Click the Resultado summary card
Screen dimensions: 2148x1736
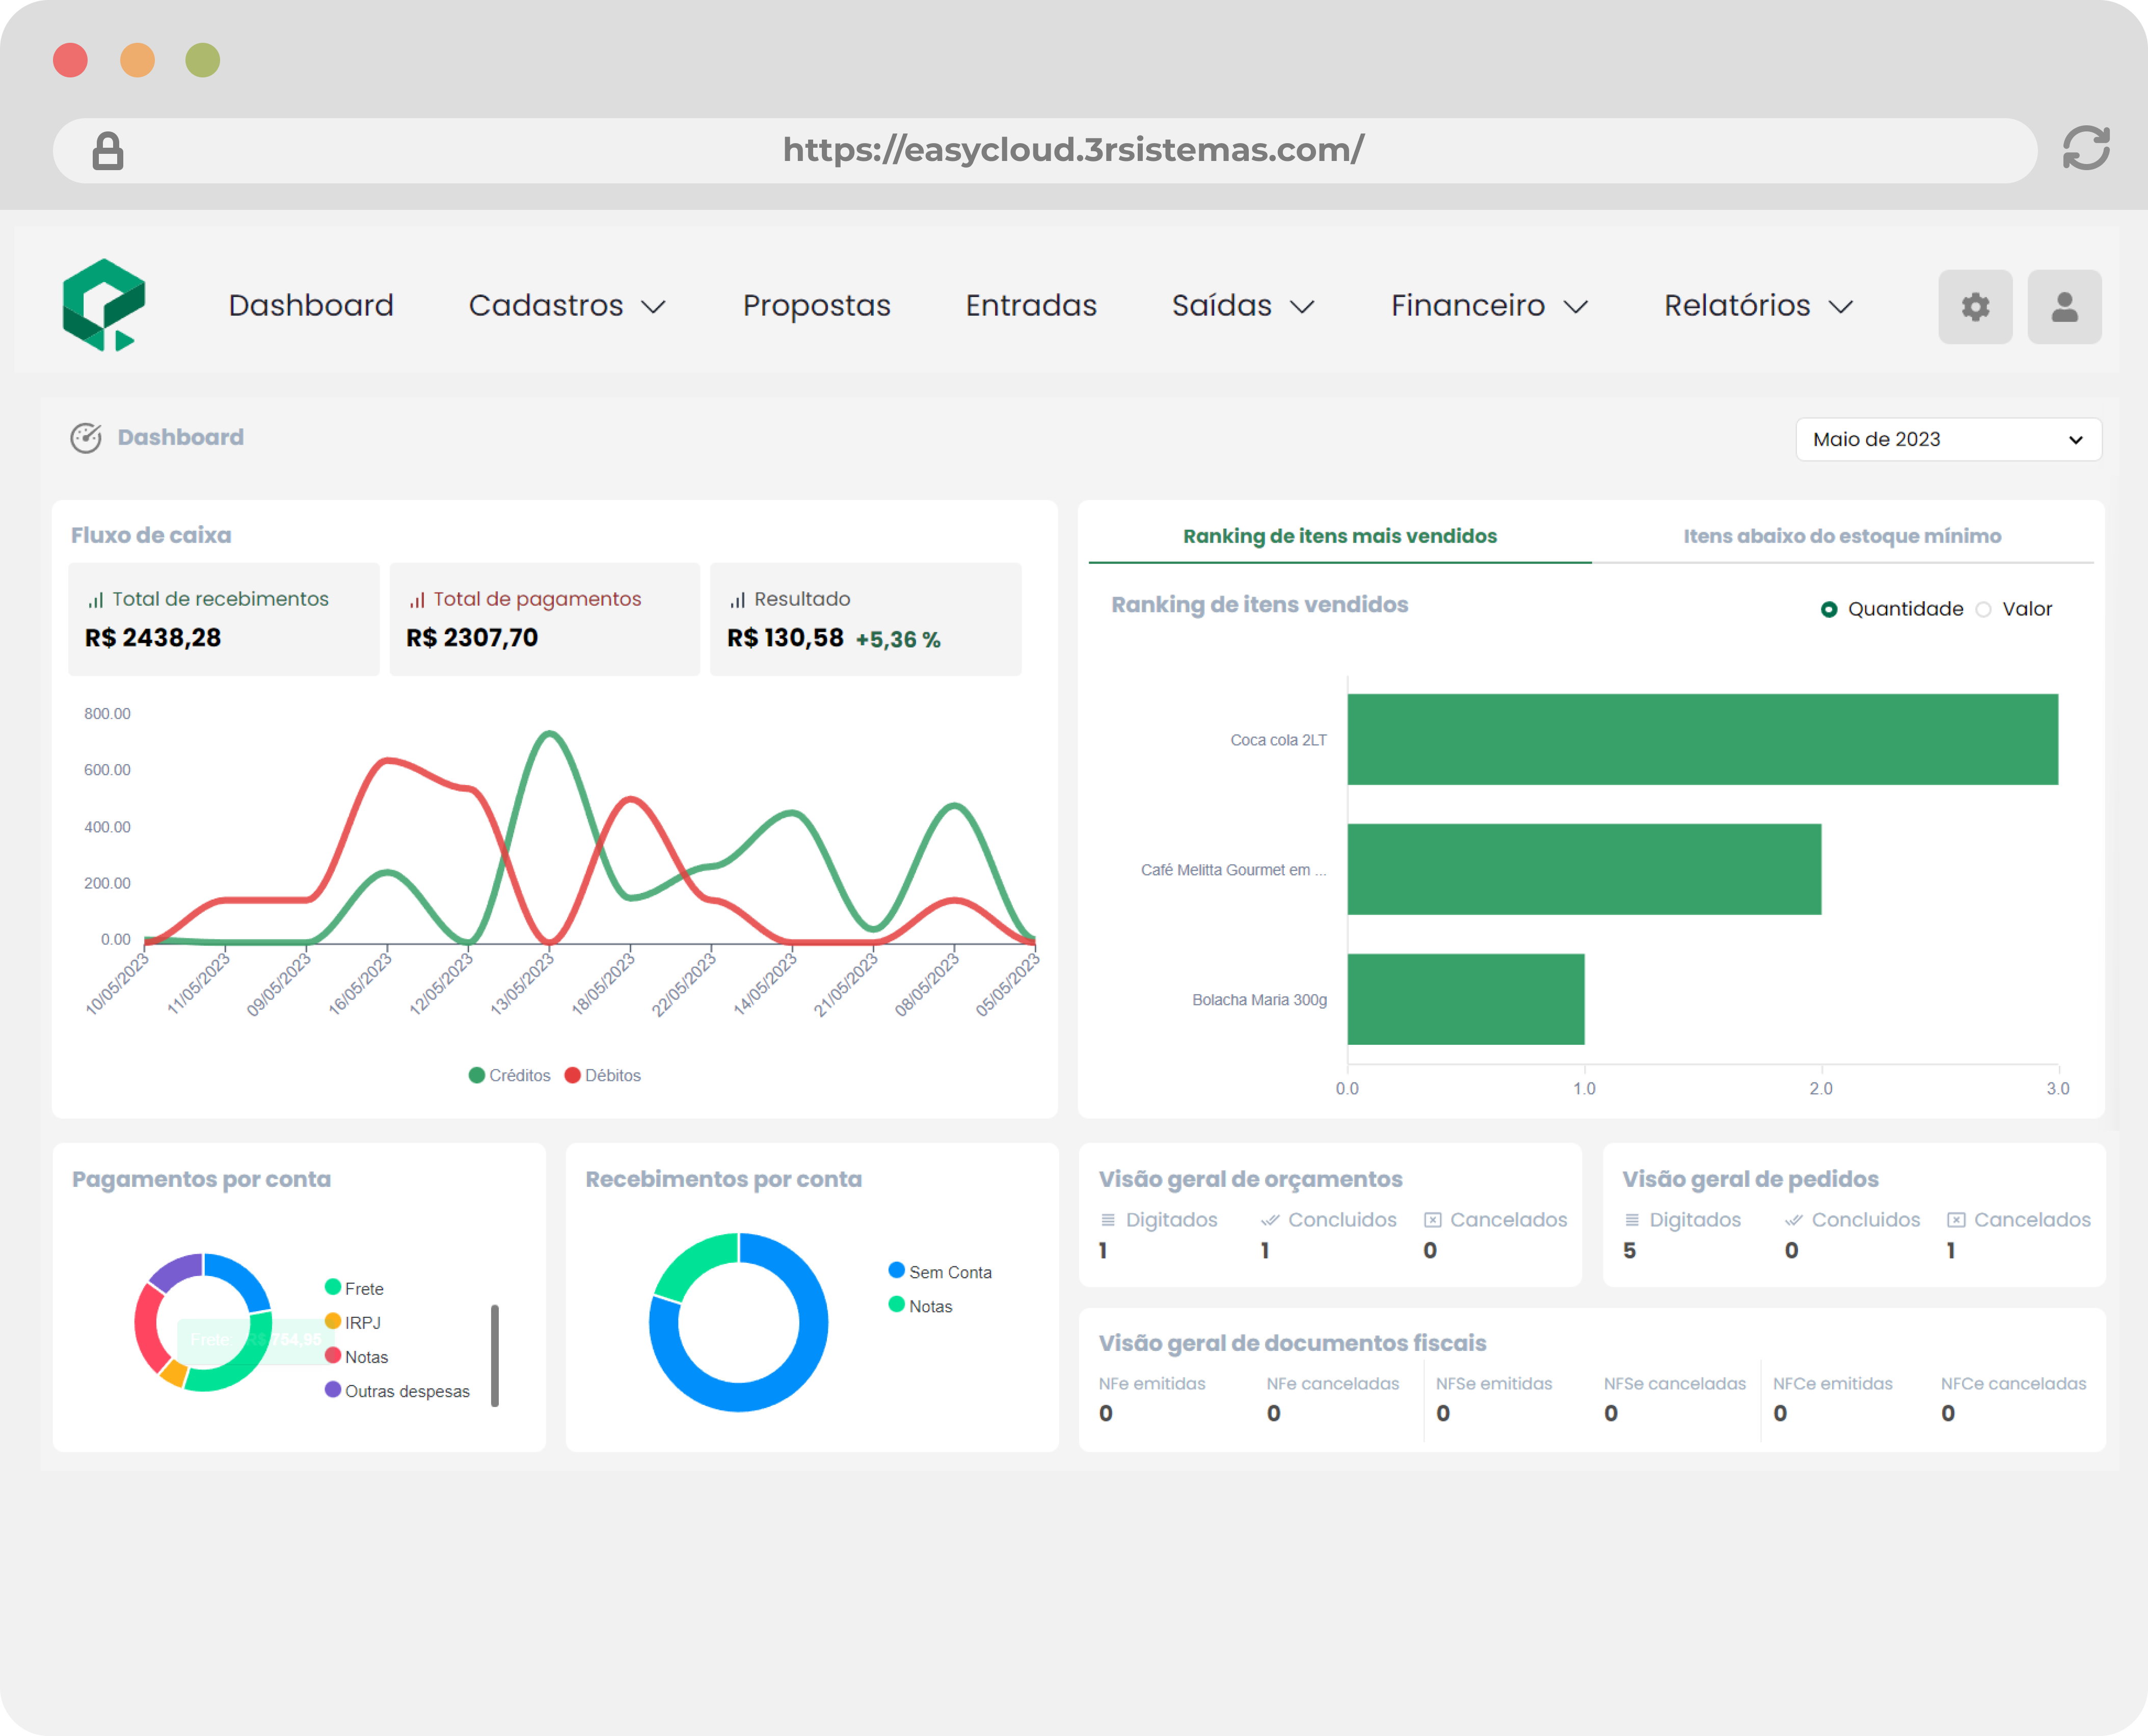click(866, 619)
